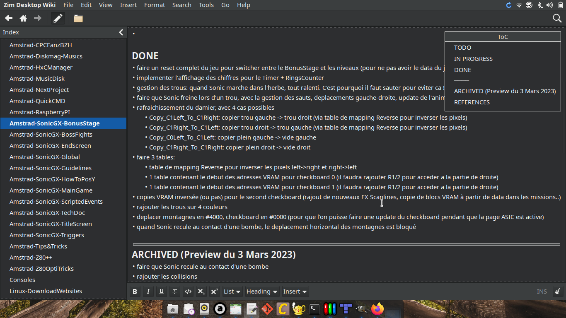566x318 pixels.
Task: Open the List dropdown
Action: 232,291
